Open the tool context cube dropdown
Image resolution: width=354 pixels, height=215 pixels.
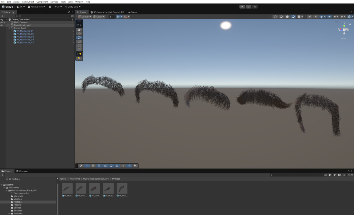coord(79,25)
